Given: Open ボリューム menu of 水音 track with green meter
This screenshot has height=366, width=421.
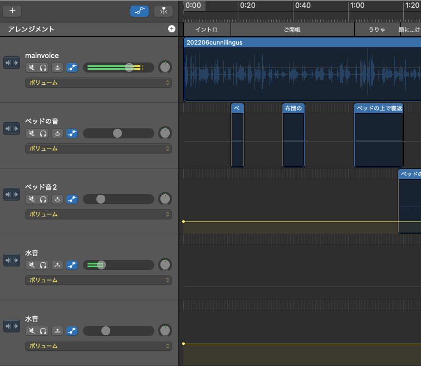Looking at the screenshot, I should pyautogui.click(x=99, y=280).
